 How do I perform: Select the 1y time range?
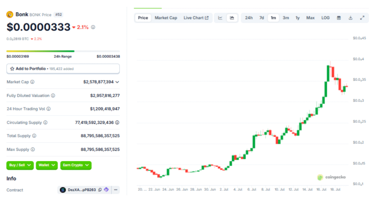298,18
